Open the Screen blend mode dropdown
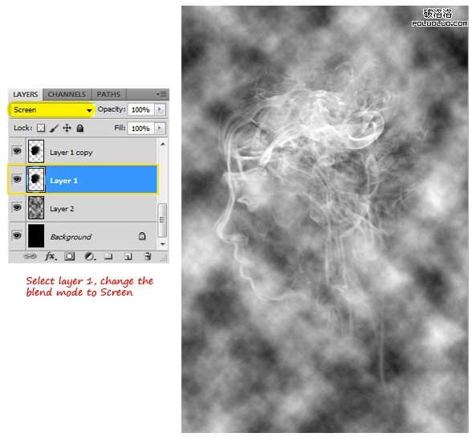The height and width of the screenshot is (441, 476). 51,109
